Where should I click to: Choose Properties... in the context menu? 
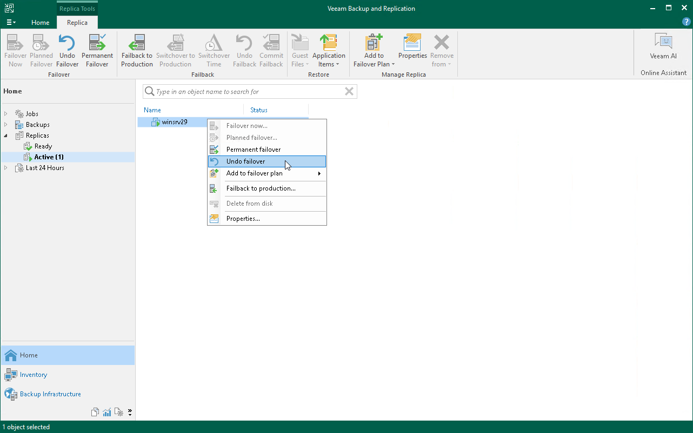[267, 219]
